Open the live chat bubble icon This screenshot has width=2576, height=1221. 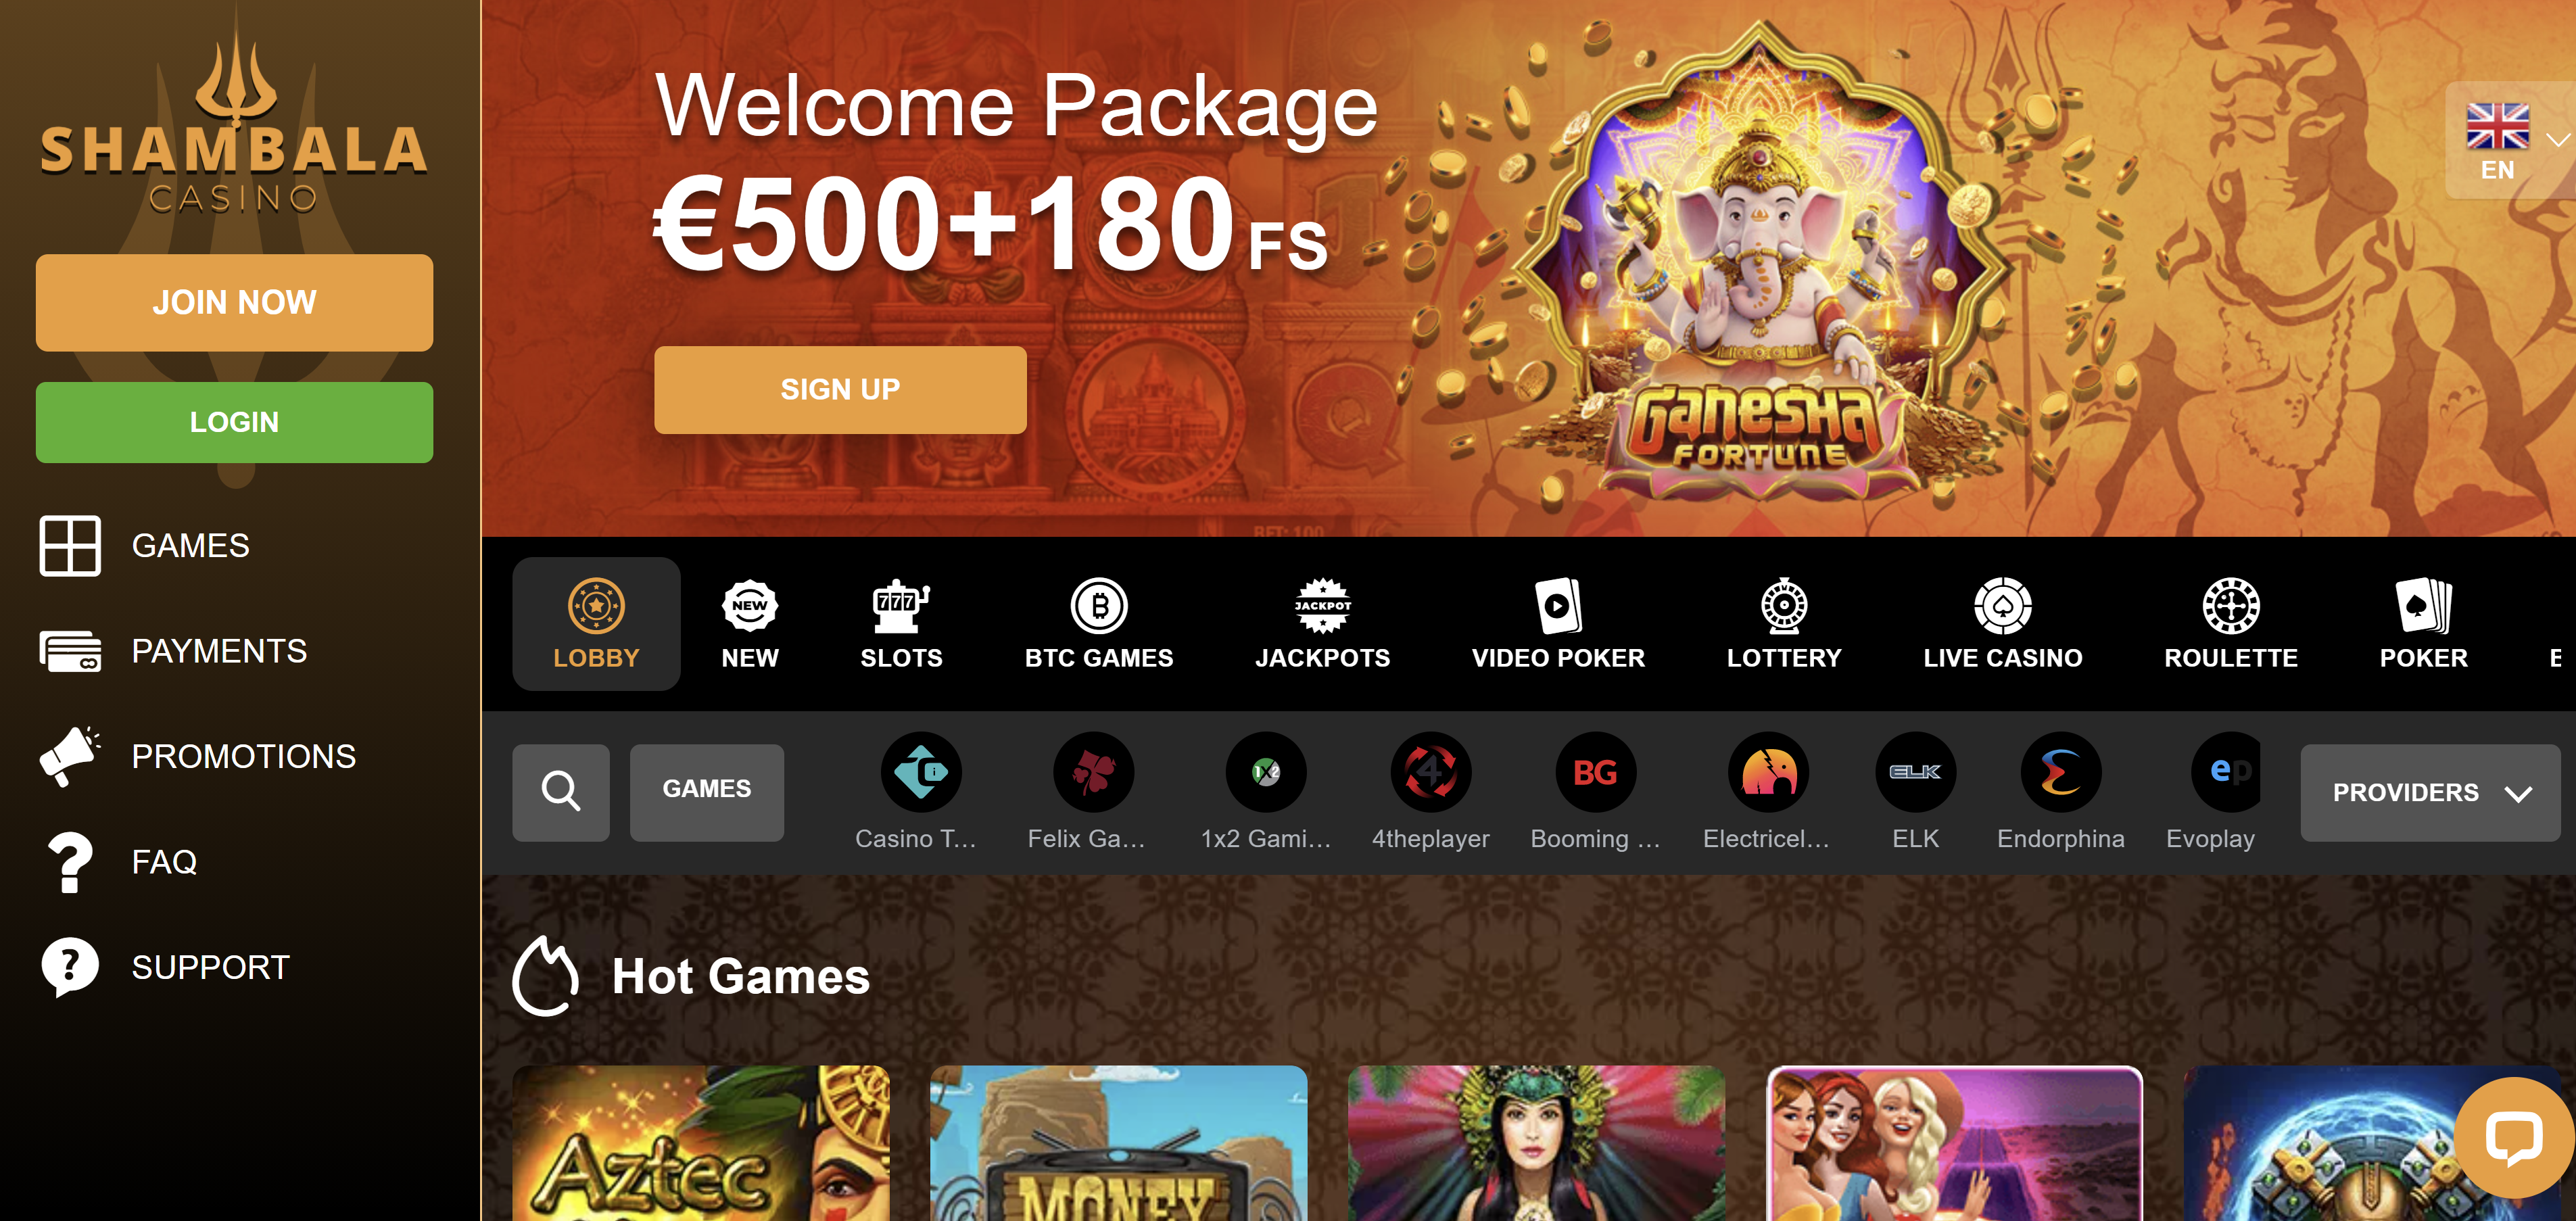coord(2513,1137)
